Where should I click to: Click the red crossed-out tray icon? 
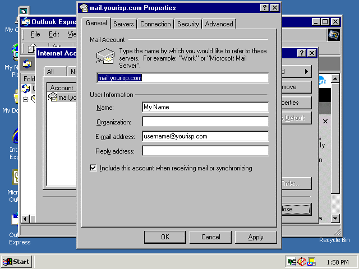coord(302,262)
